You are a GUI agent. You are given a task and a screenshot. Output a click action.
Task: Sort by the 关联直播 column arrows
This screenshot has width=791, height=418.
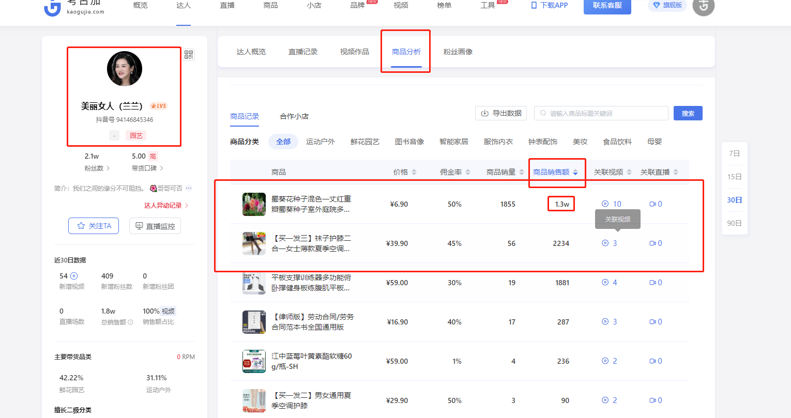pos(676,172)
